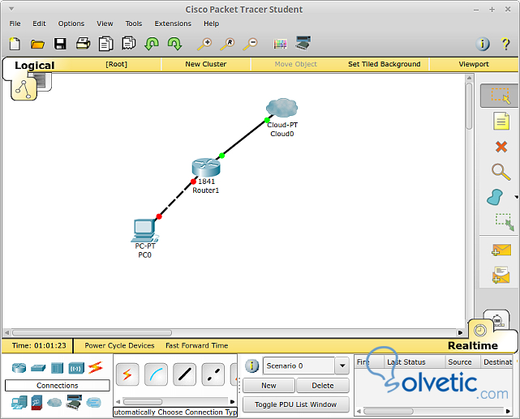Click the Copy icon in the toolbar
Screen dimensions: 520x419
point(105,44)
